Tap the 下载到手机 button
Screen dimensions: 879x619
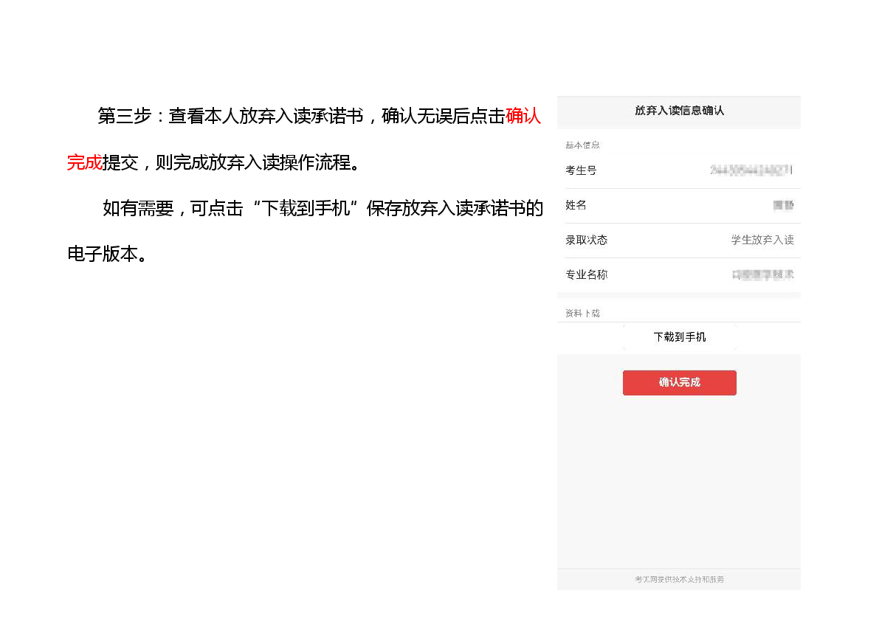[x=679, y=337]
